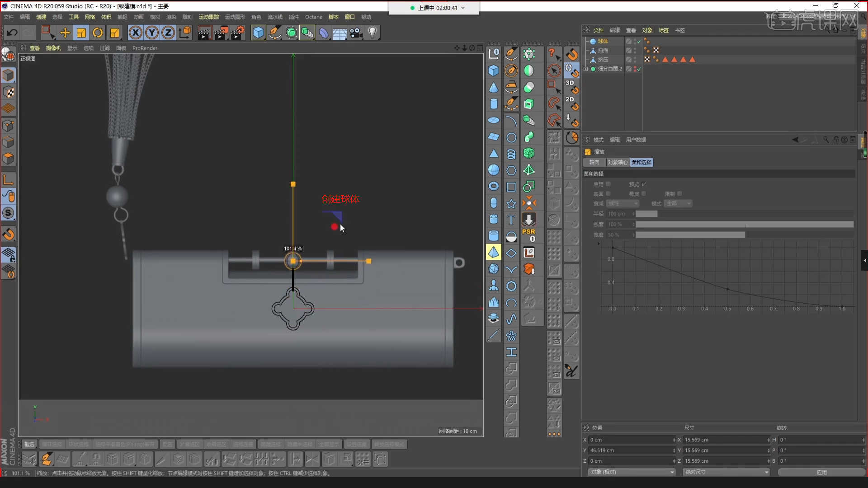Click the deformer bend icon in top toolbar
The image size is (868, 488).
pos(323,33)
